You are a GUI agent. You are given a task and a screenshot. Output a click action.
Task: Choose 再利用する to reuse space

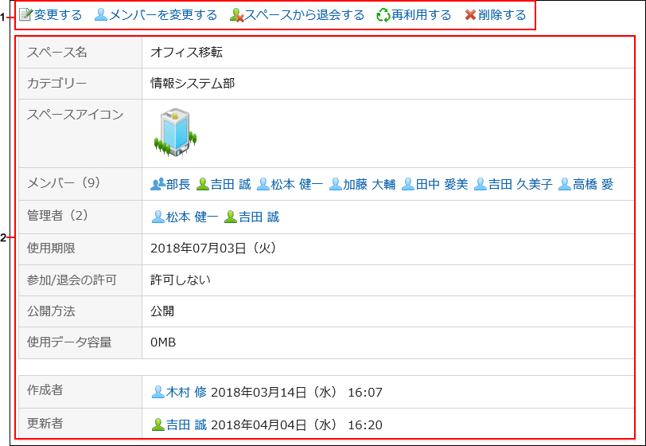[421, 15]
